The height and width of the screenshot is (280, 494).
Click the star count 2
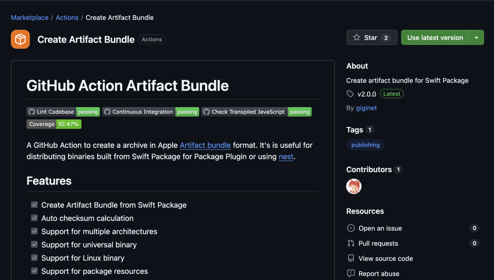(386, 38)
